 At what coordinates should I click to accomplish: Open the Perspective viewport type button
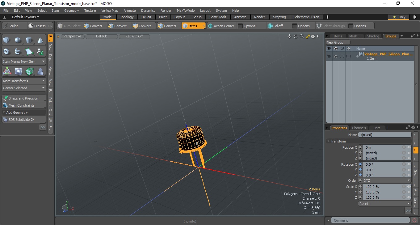(x=72, y=36)
